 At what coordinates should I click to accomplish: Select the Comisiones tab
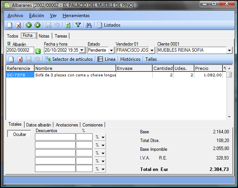pyautogui.click(x=93, y=125)
